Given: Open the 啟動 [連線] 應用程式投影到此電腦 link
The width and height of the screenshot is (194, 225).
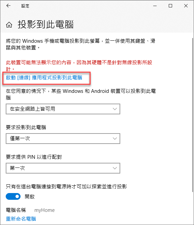Looking at the screenshot, I should (x=44, y=78).
